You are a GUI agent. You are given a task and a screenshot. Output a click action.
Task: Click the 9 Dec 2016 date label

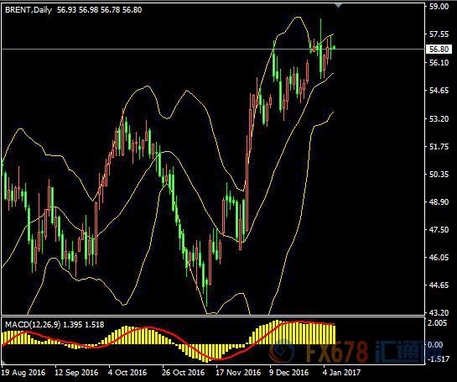(289, 373)
